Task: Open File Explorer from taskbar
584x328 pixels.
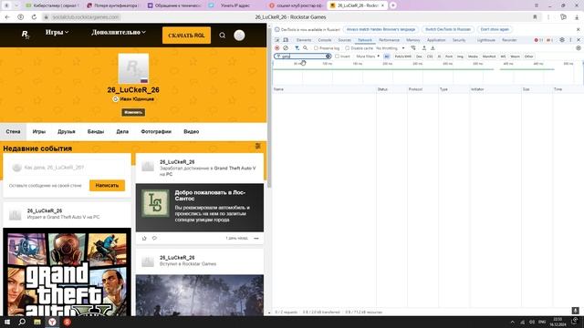Action: tap(37, 322)
